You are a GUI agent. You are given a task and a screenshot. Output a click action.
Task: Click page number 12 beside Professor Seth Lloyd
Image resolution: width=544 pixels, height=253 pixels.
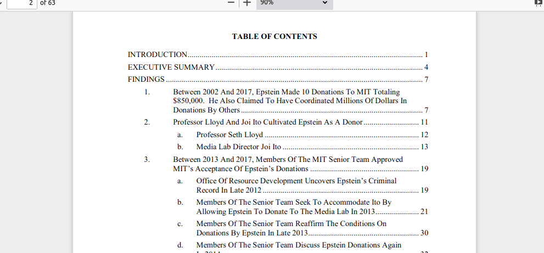(424, 134)
